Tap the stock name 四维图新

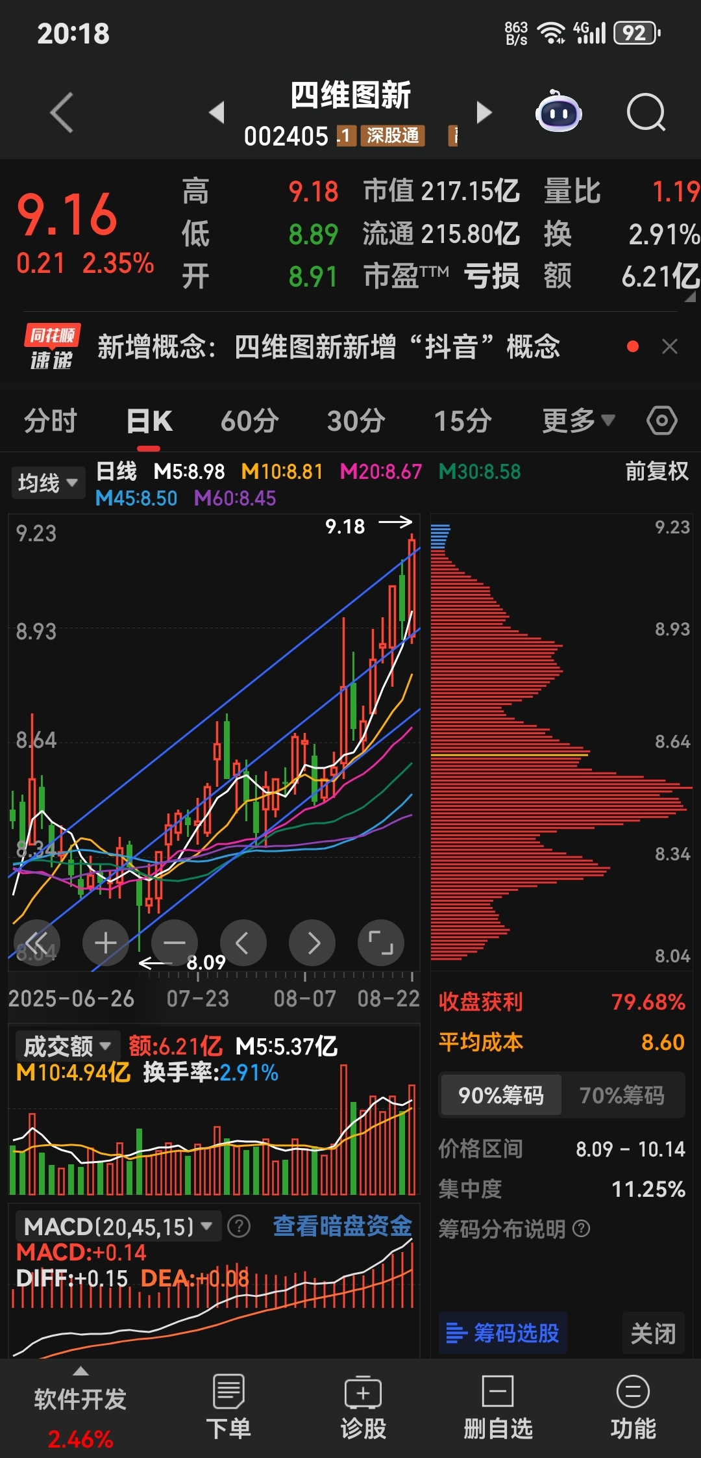pyautogui.click(x=350, y=96)
